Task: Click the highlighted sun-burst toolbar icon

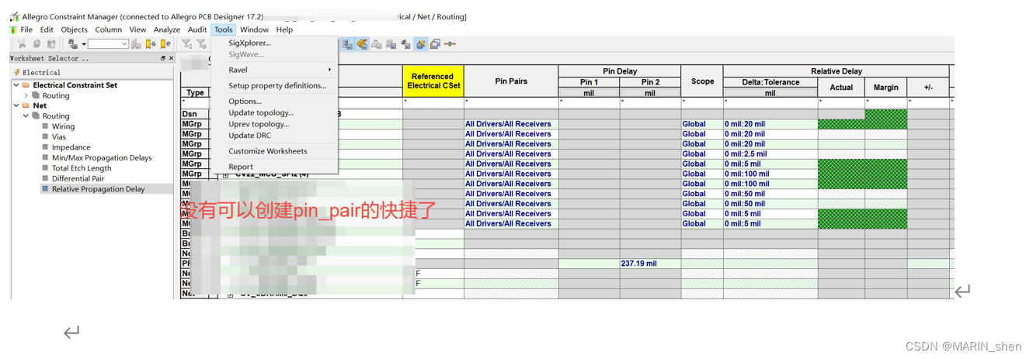Action: click(x=420, y=44)
